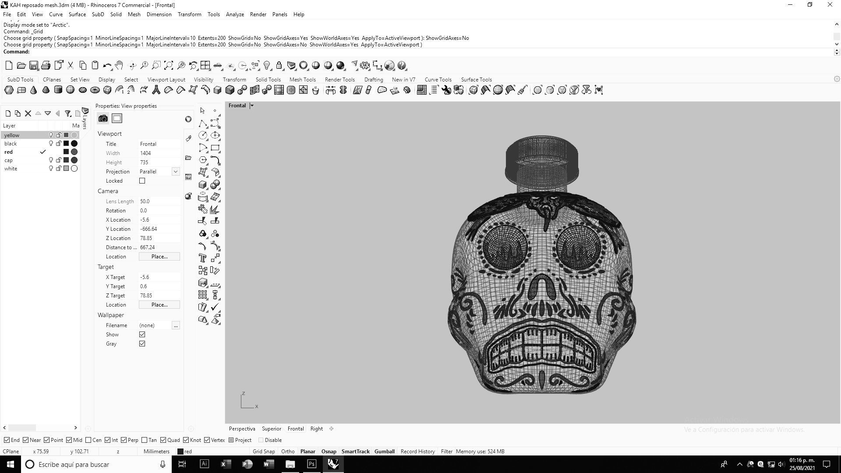The image size is (841, 473).
Task: Select the Circle tool in sidebar
Action: pos(202,135)
